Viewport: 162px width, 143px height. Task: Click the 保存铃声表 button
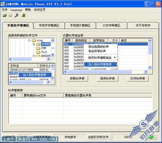pos(107,79)
